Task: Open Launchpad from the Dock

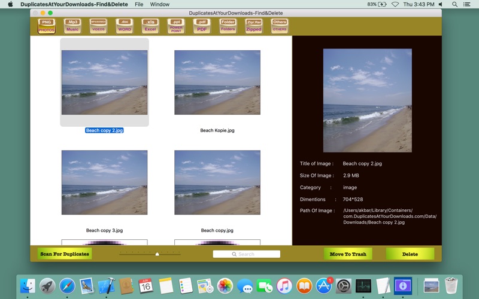Action: [x=47, y=286]
